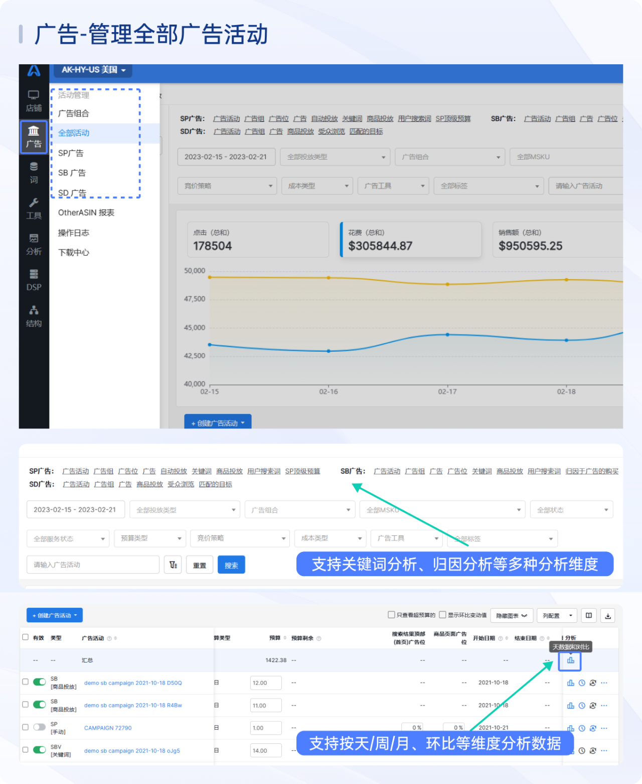Click the blue 搜索 button

[x=231, y=565]
